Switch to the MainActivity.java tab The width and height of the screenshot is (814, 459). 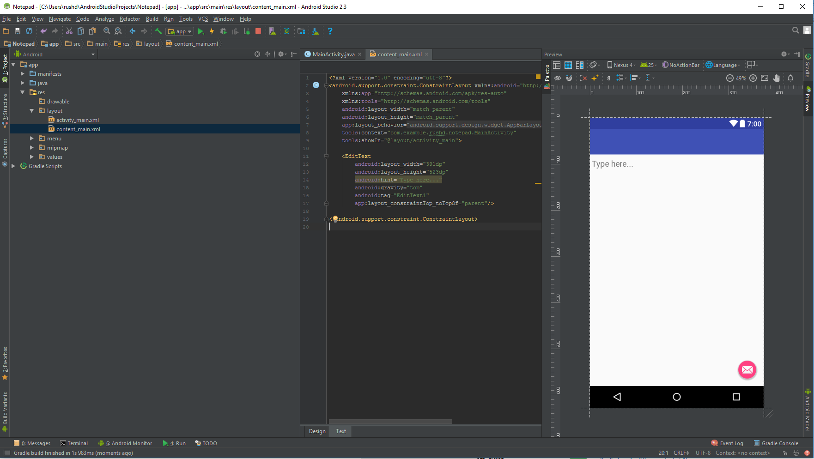click(x=333, y=54)
